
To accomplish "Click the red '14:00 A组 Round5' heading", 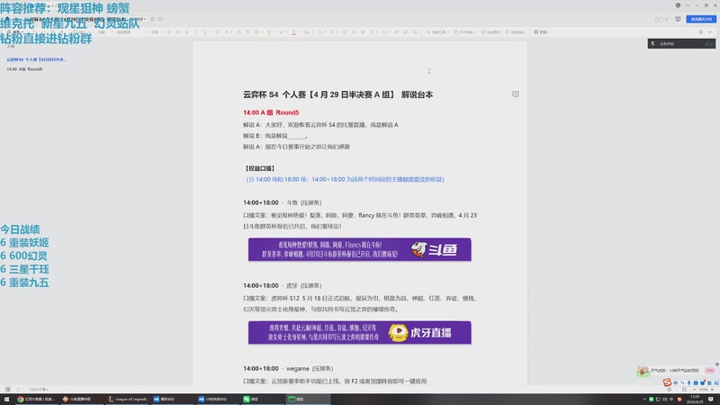I will tap(271, 112).
